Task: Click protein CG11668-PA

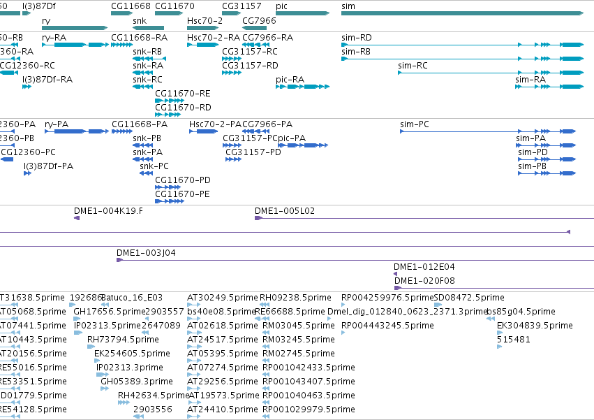Action: tap(122, 131)
